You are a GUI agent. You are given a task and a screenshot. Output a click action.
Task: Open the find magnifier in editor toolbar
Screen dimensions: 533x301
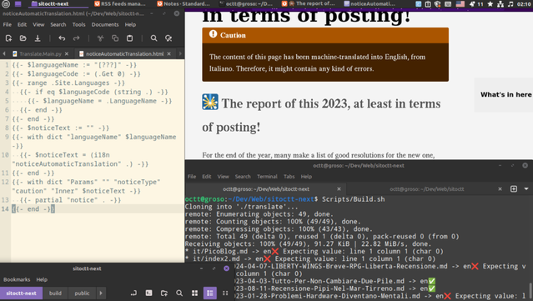(x=153, y=38)
